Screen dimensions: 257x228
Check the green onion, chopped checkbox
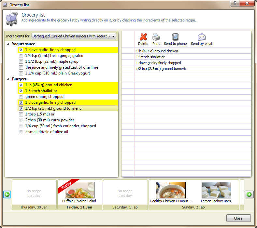(21, 97)
